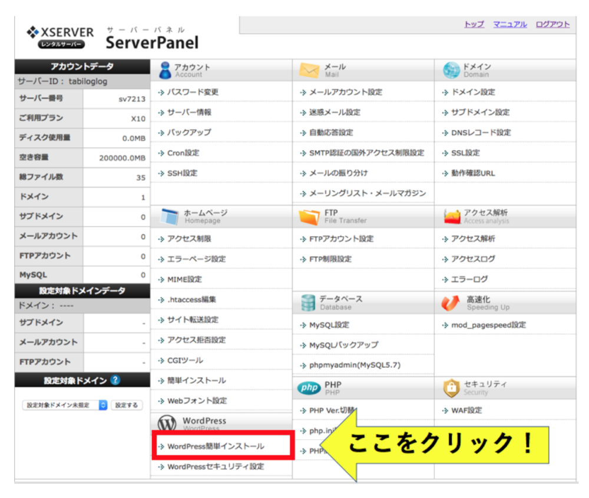
Task: Open ドメイン設定
Action: click(473, 92)
